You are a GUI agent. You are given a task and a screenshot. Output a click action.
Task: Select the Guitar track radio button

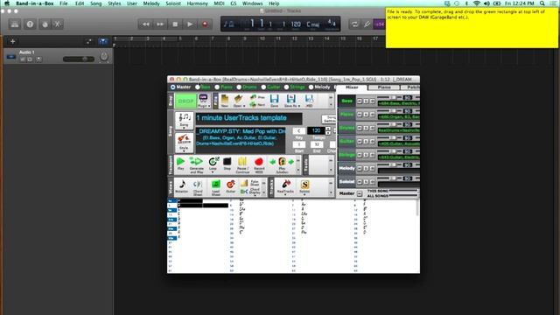pyautogui.click(x=263, y=87)
